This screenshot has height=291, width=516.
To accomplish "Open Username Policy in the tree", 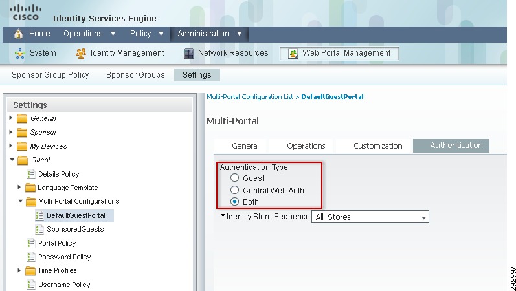I will pos(64,285).
